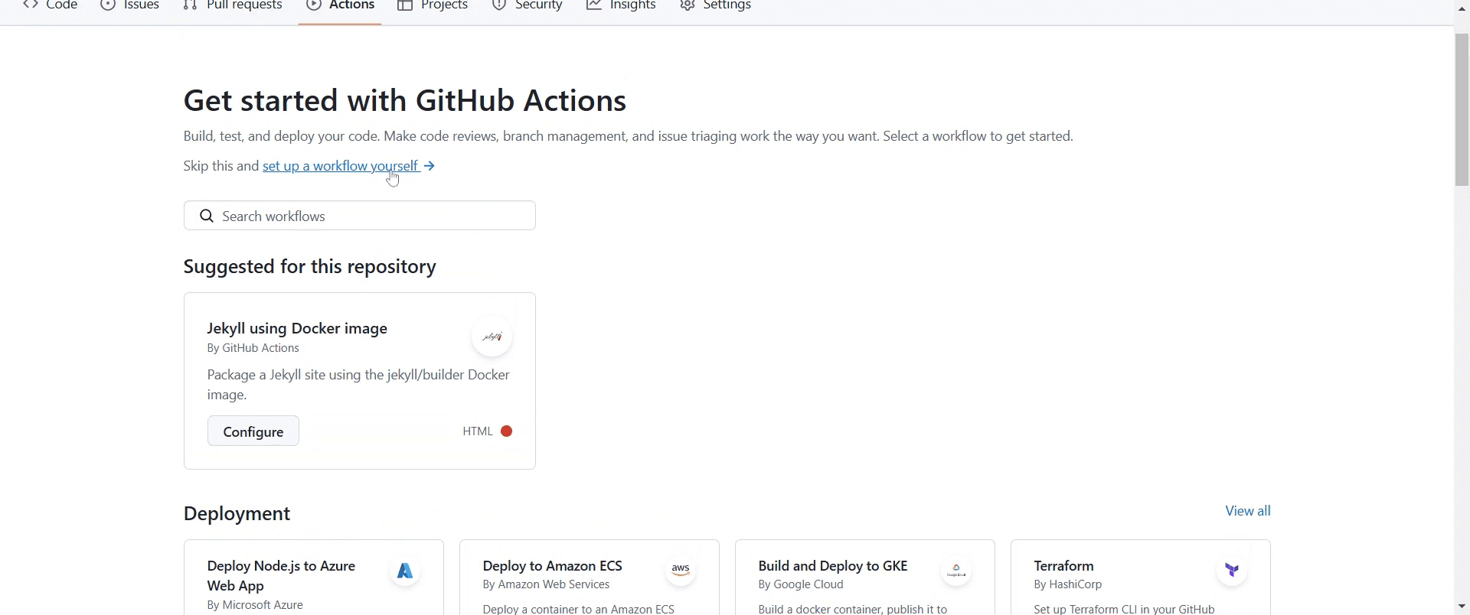Click the Actions play icon
Viewport: 1470px width, 615px height.
pyautogui.click(x=314, y=5)
